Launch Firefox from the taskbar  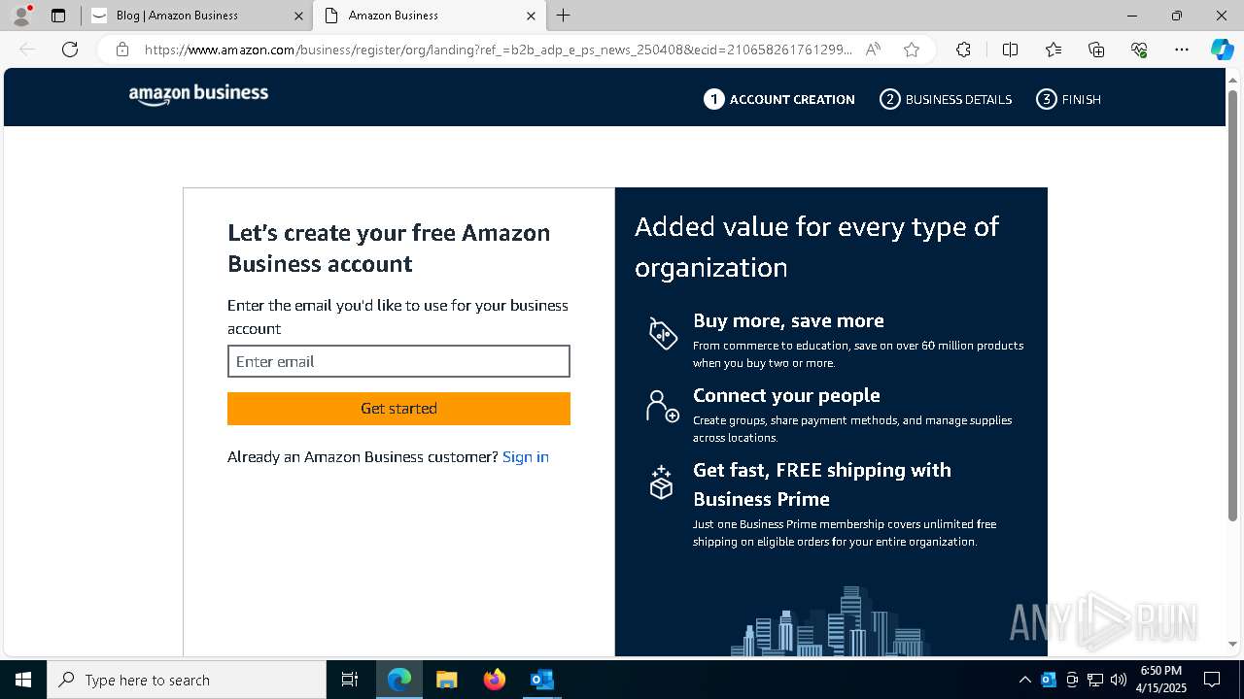pyautogui.click(x=495, y=680)
